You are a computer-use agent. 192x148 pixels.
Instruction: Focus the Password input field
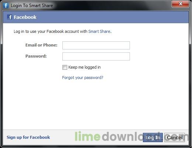click(96, 56)
